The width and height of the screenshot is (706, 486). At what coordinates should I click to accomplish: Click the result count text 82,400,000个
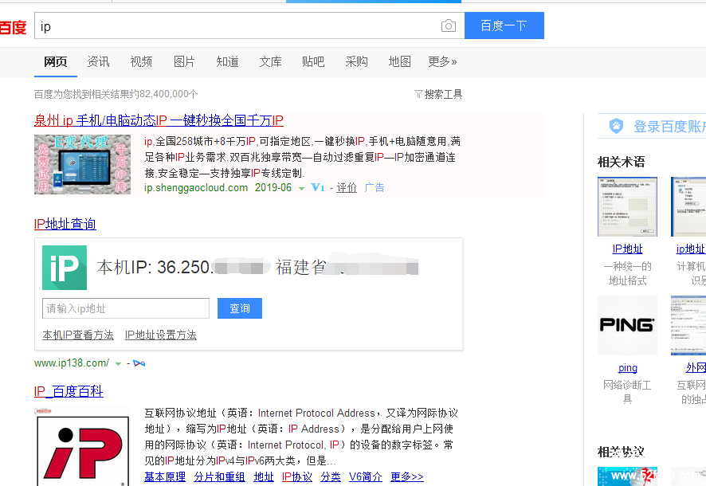169,94
